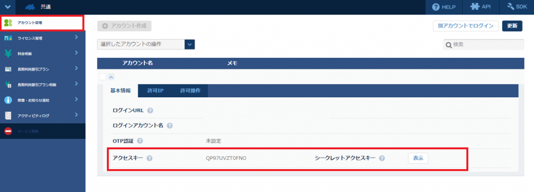The width and height of the screenshot is (534, 192).
Task: Click the yen icon for 料金明細
Action: pyautogui.click(x=8, y=54)
